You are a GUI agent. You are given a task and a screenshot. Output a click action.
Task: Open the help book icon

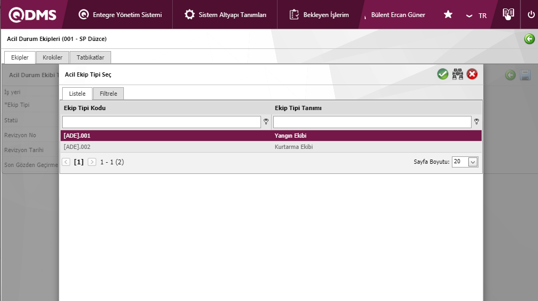508,14
